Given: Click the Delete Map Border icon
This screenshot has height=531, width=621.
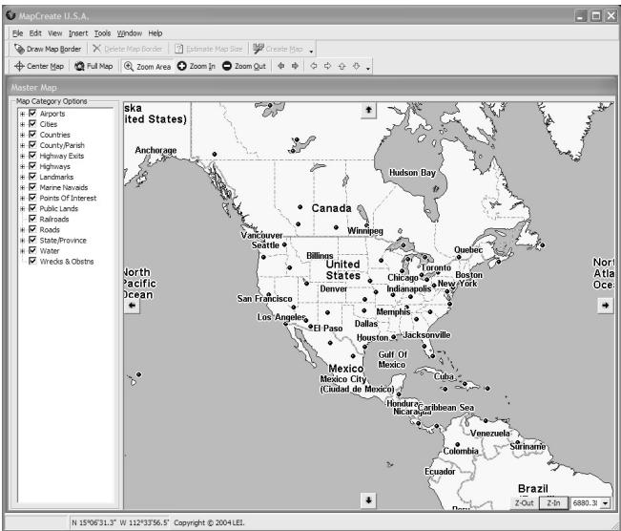Looking at the screenshot, I should 96,49.
